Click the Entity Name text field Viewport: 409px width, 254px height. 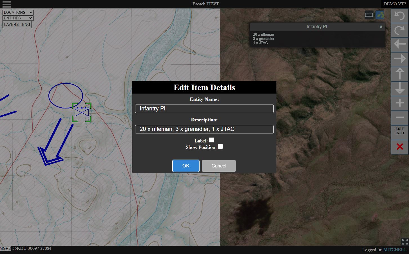204,109
